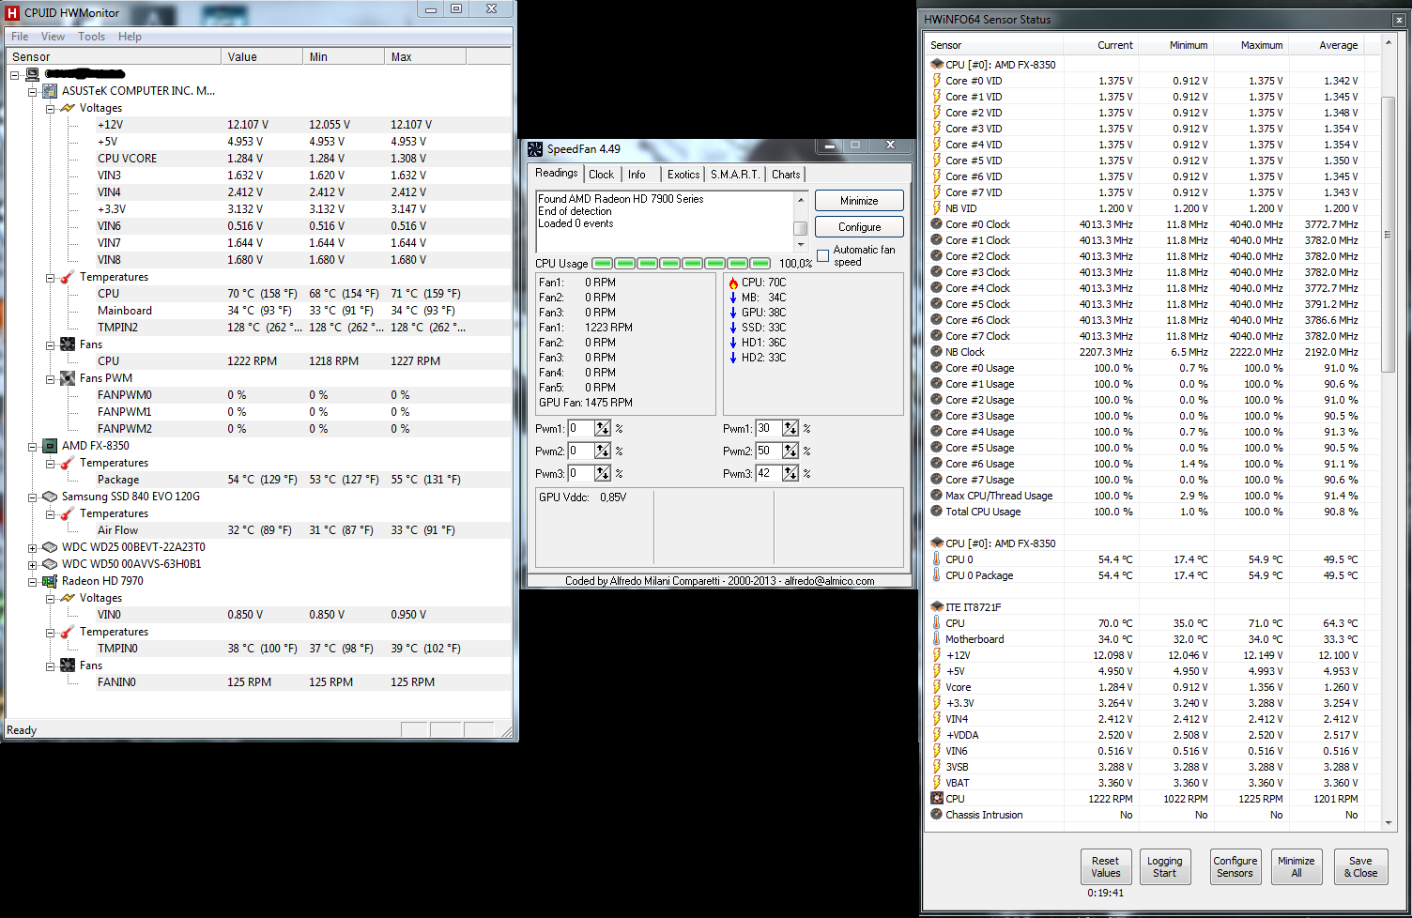Expand the WDC WD25 00BEVT-22A23T0 node

(x=32, y=548)
